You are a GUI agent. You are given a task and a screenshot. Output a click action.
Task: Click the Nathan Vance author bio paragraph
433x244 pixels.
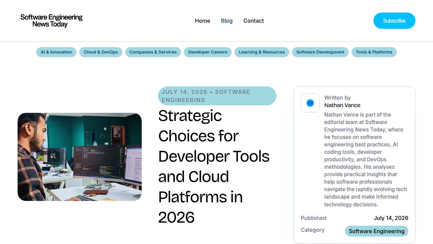click(x=366, y=160)
